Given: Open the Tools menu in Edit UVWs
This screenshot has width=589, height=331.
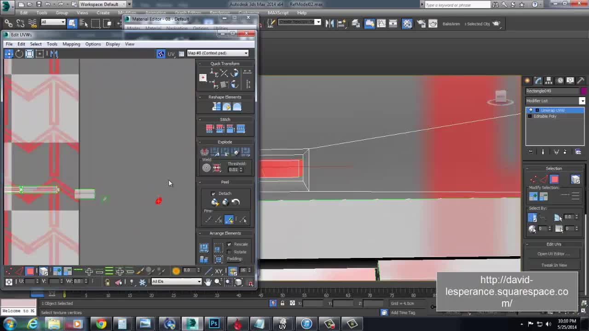Looking at the screenshot, I should point(52,44).
